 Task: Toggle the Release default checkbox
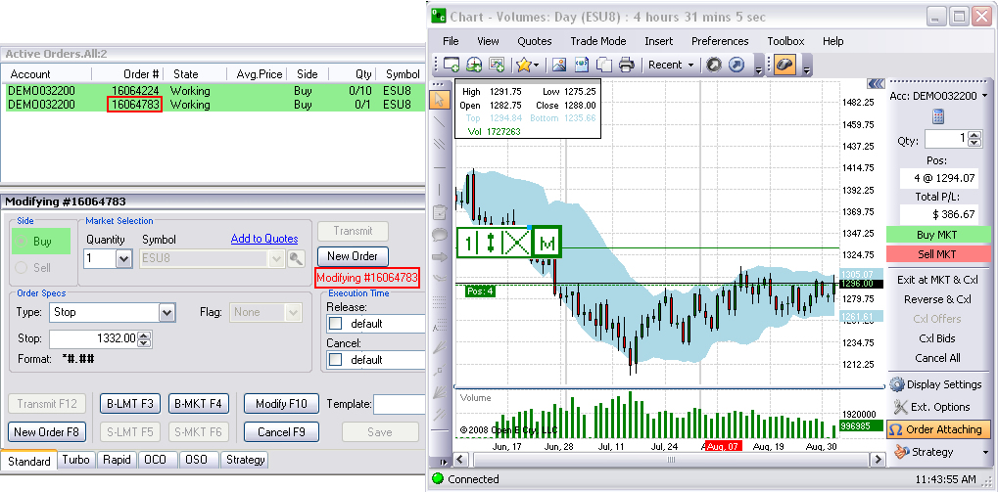pyautogui.click(x=335, y=324)
